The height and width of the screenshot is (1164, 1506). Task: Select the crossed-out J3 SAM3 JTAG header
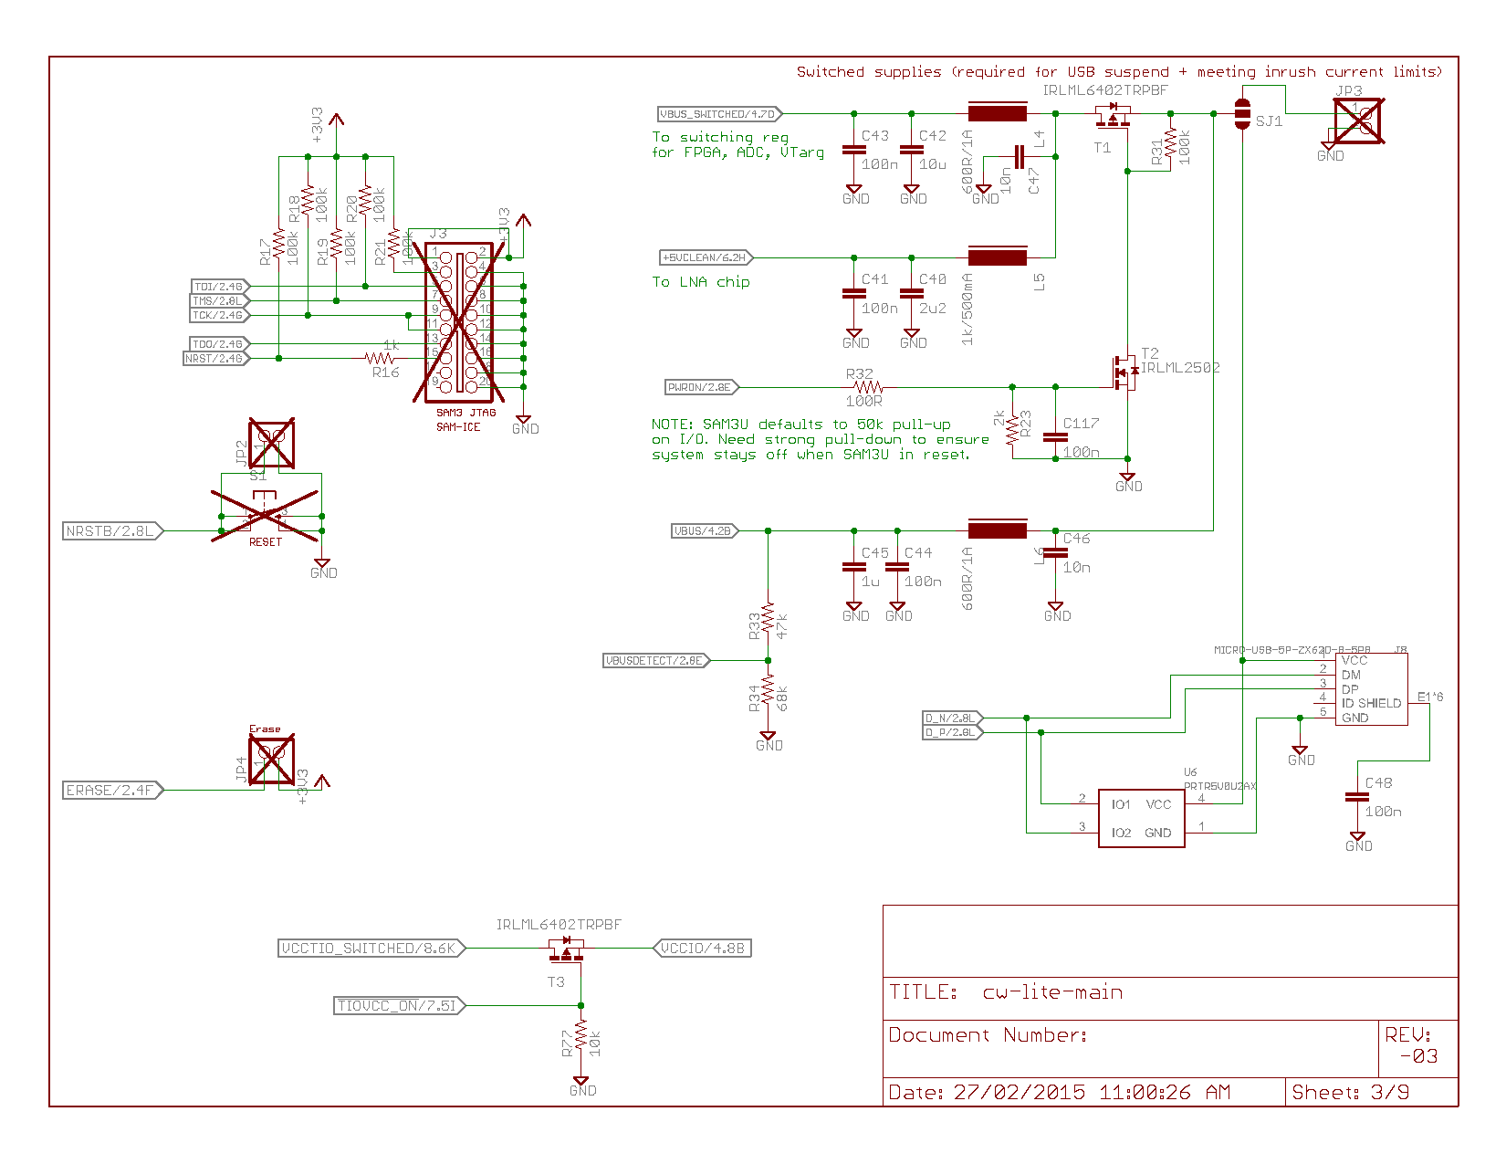pos(459,321)
